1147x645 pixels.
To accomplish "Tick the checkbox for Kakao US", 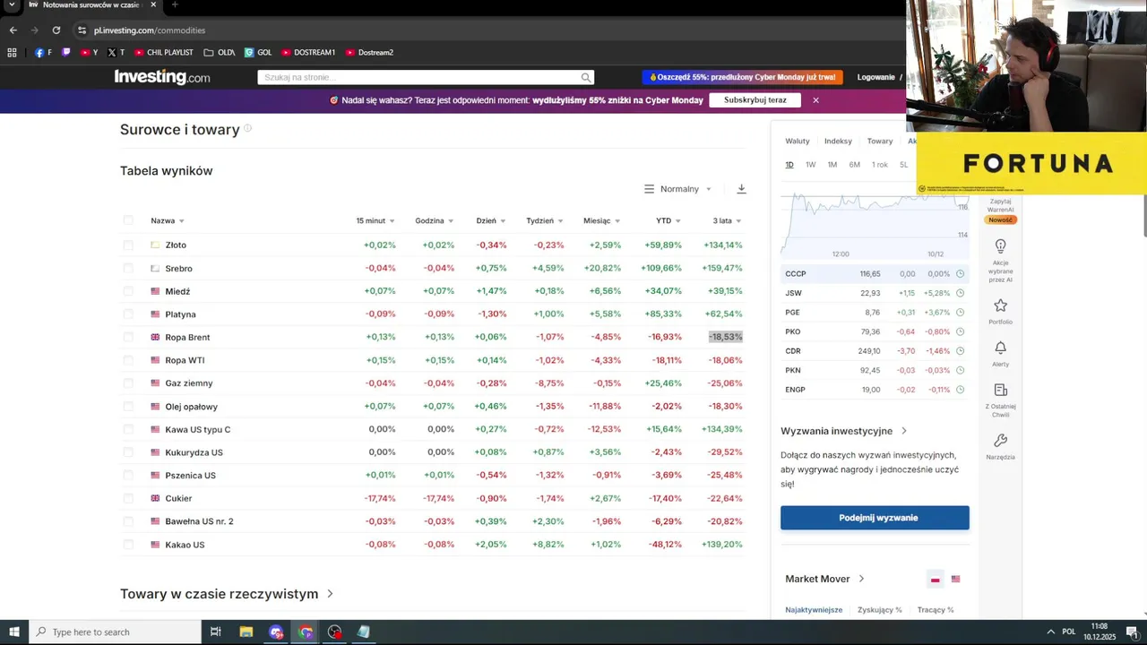I will 128,545.
